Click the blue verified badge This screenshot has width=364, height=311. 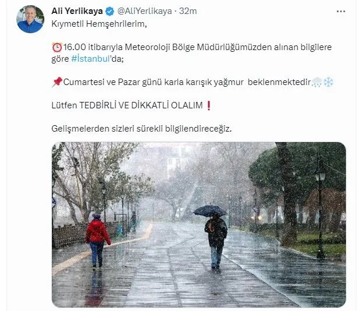pyautogui.click(x=110, y=11)
